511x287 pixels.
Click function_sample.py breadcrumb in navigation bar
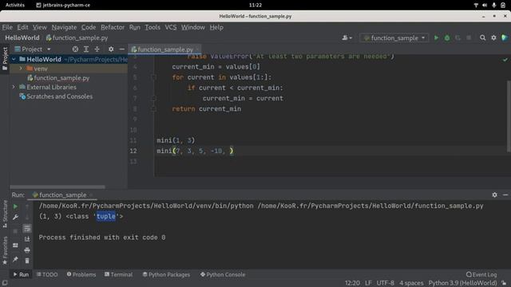[x=77, y=37]
